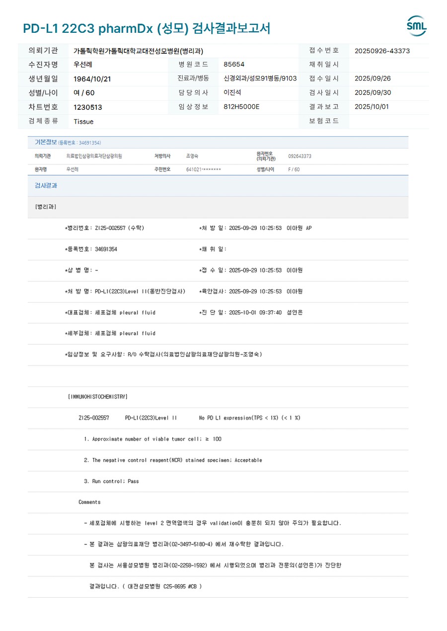
Task: Click clinical info value 812H5000E
Action: (x=241, y=107)
